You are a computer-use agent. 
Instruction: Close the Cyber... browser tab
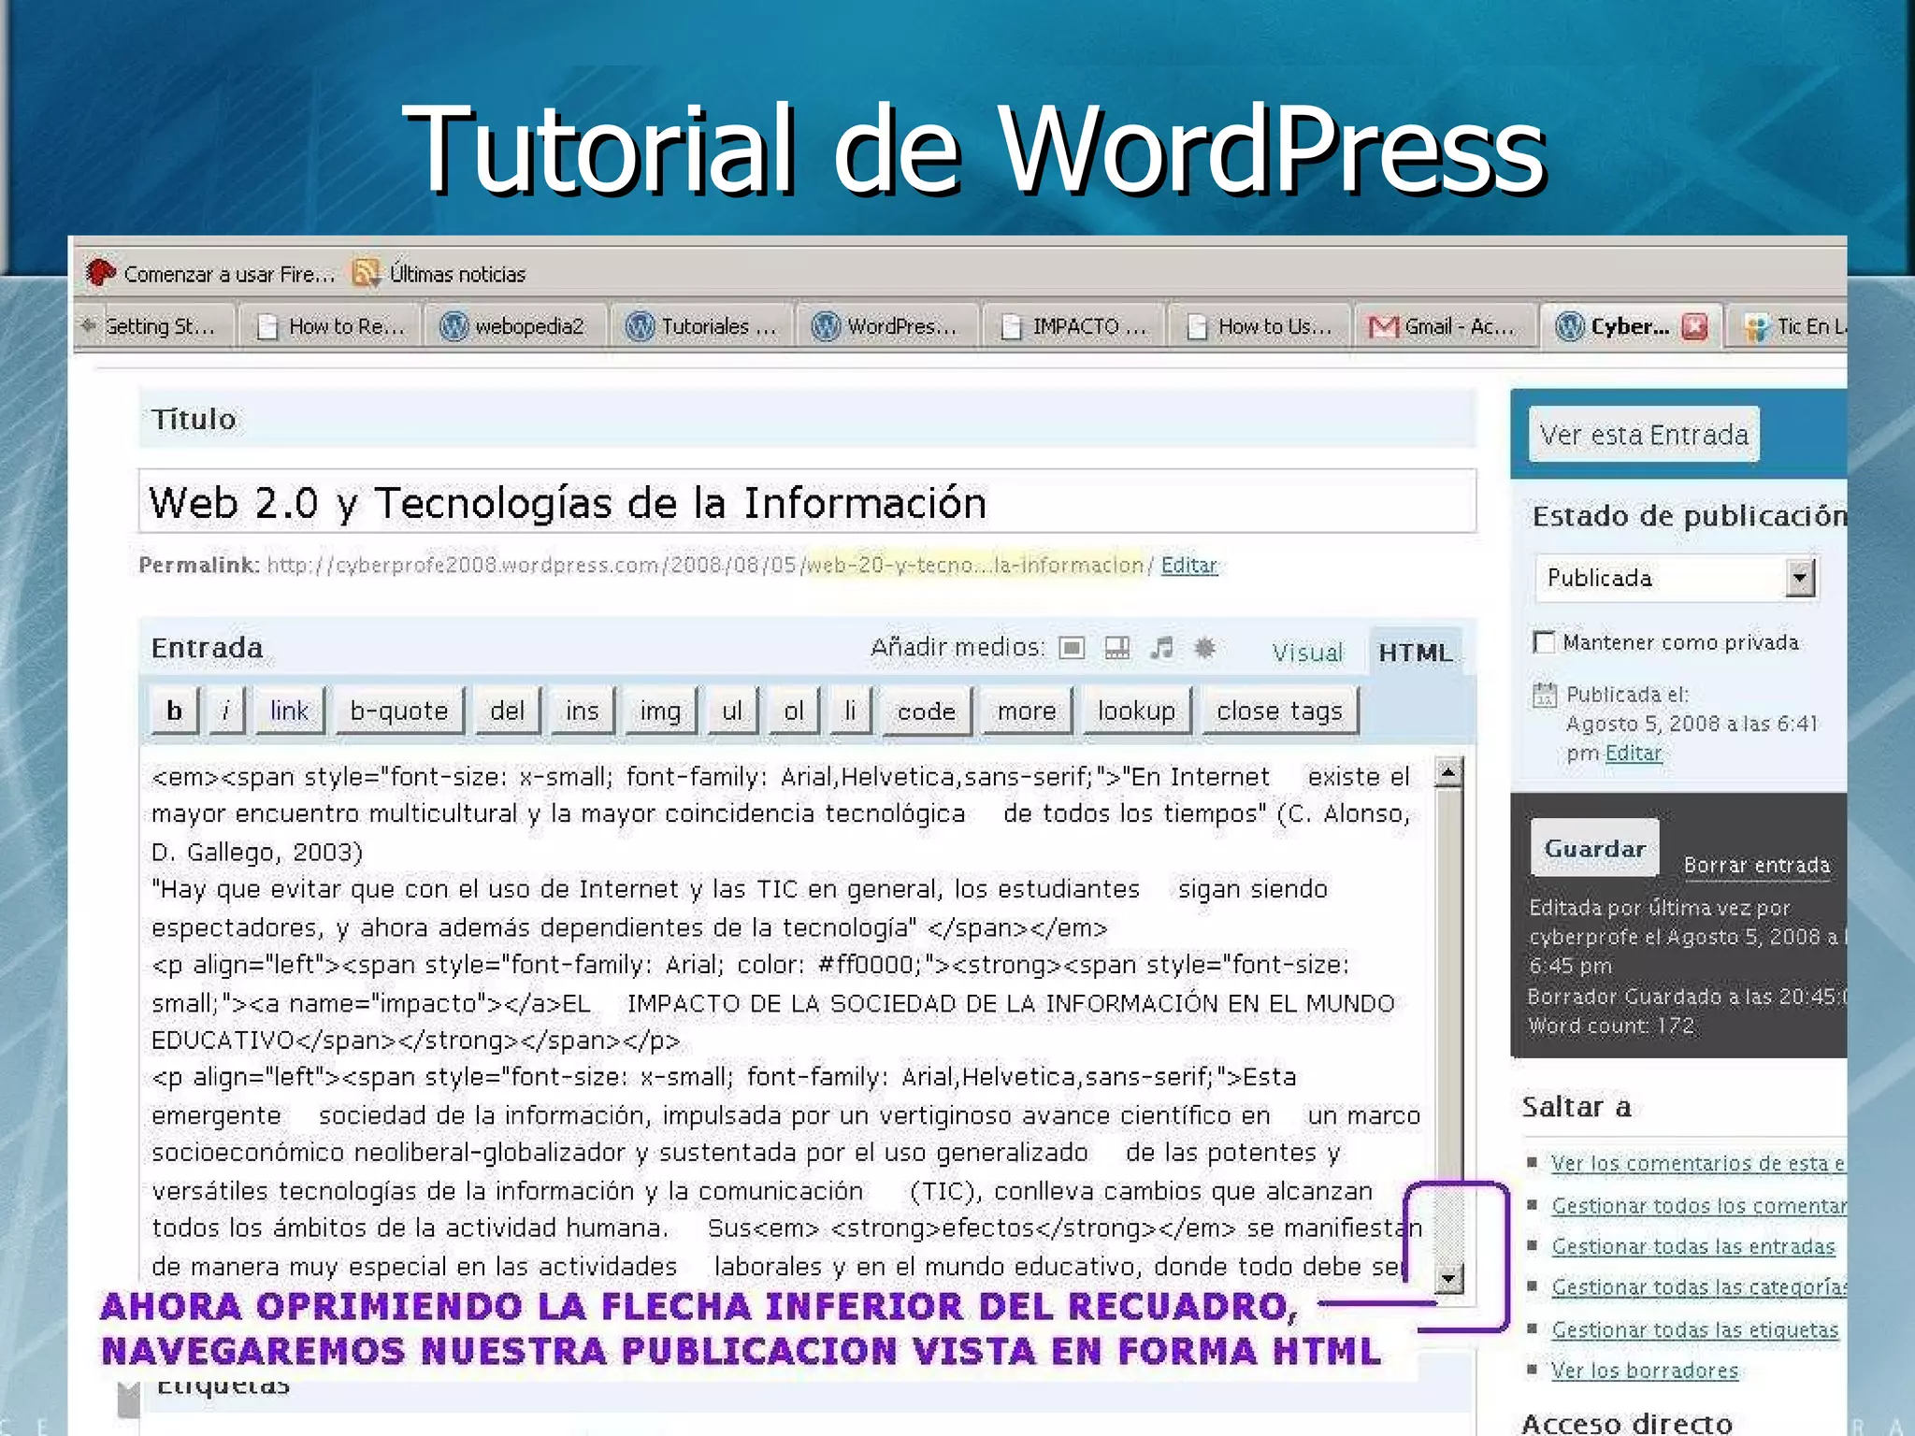[x=1694, y=326]
